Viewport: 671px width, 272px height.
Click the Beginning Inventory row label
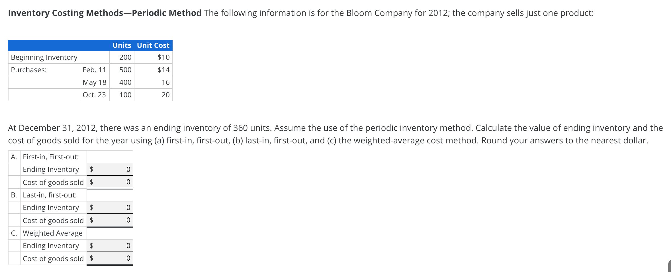coord(44,57)
